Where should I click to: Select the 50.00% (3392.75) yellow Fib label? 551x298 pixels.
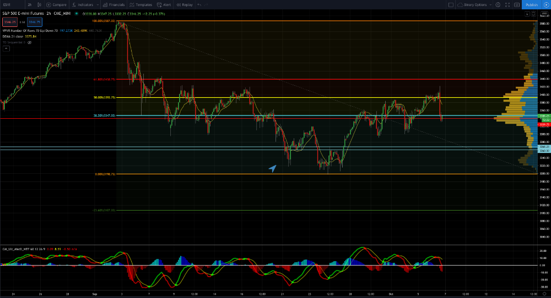pyautogui.click(x=104, y=97)
